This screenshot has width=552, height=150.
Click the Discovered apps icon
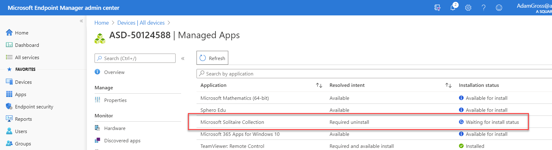(x=97, y=140)
